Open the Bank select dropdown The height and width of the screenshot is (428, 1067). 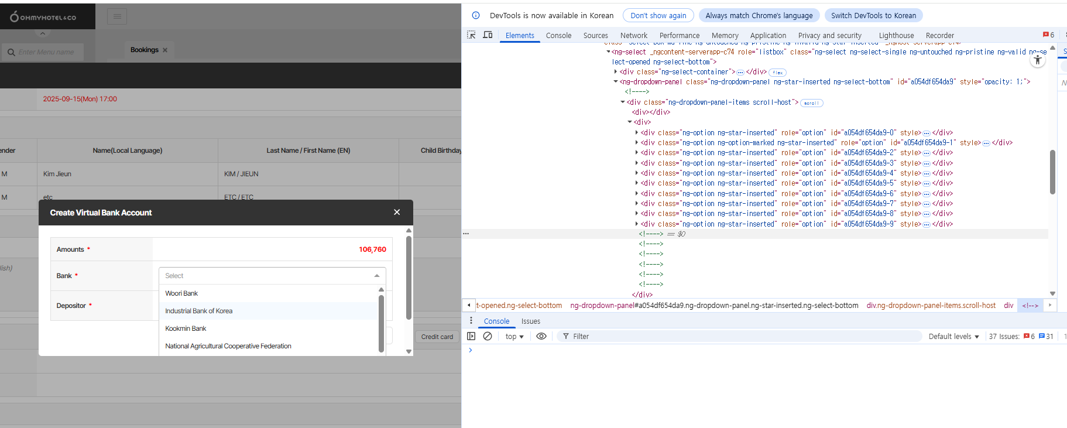[272, 276]
